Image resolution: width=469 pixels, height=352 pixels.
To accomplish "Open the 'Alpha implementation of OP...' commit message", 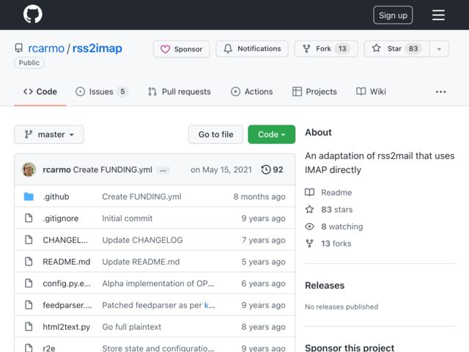I will click(158, 284).
